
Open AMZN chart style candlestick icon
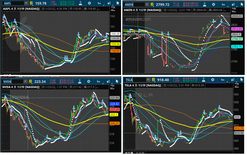(x=233, y=4)
